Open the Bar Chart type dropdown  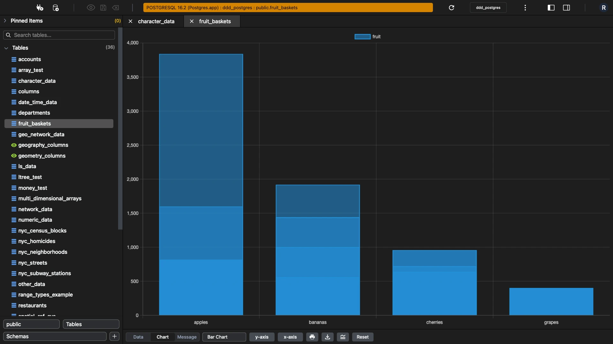click(x=224, y=337)
